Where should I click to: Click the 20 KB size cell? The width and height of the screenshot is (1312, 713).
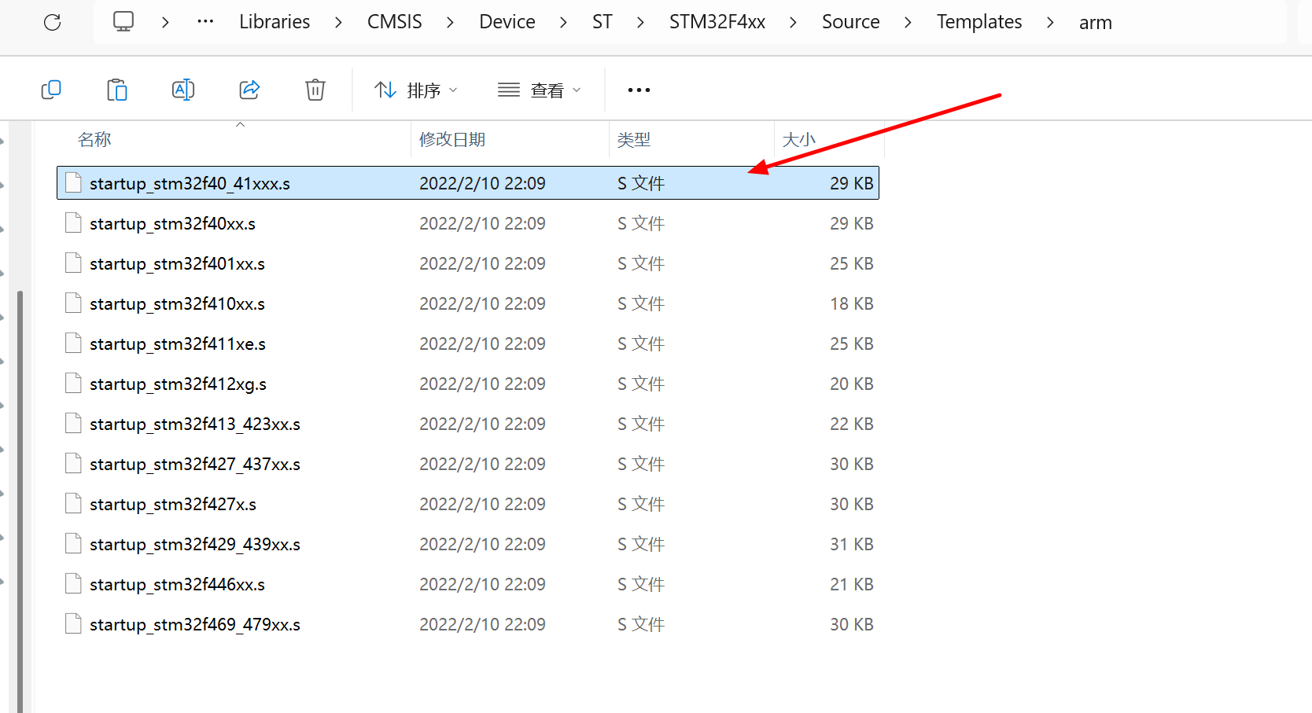(851, 384)
